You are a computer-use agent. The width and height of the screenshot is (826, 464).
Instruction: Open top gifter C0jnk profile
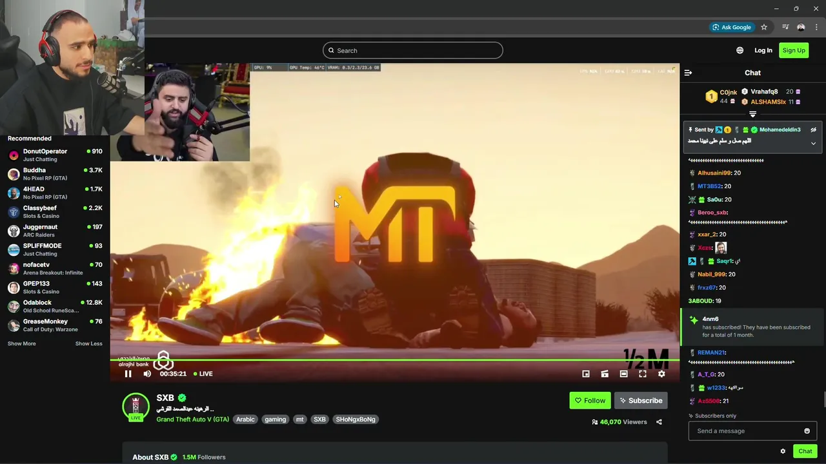(x=728, y=92)
